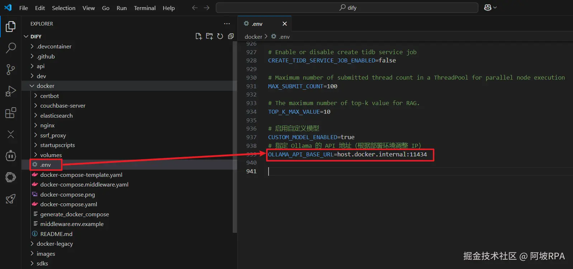Open the robot chat icon in activity bar
573x269 pixels.
pos(11,156)
